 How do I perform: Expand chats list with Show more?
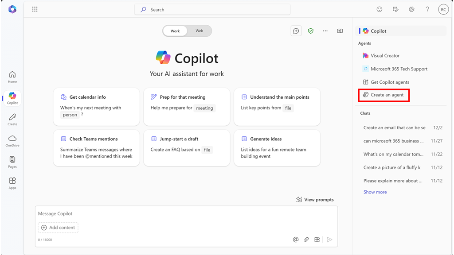(375, 192)
